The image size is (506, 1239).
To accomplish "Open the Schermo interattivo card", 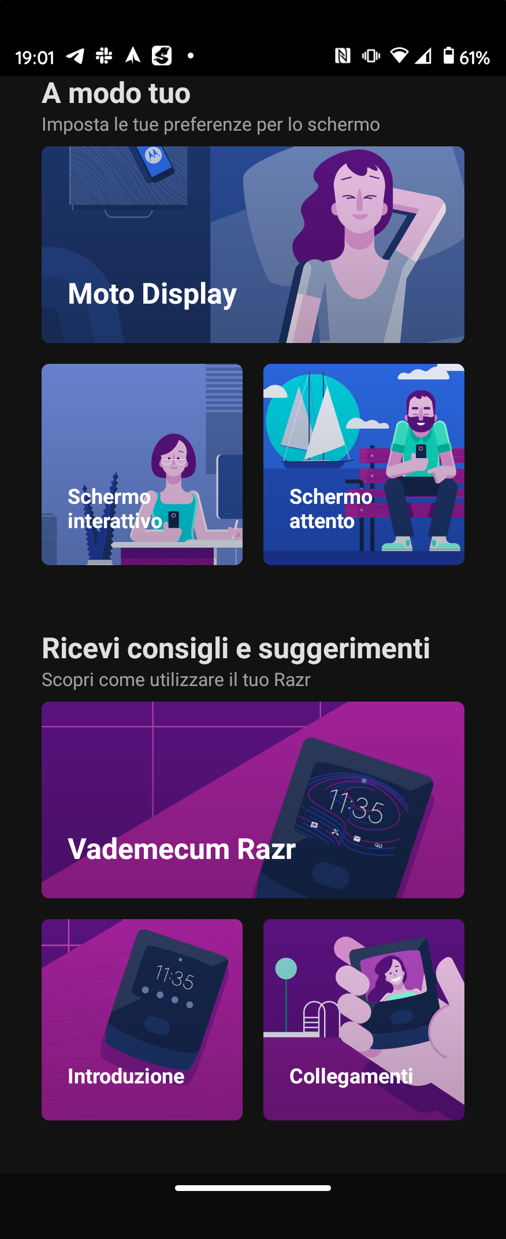I will pos(142,464).
